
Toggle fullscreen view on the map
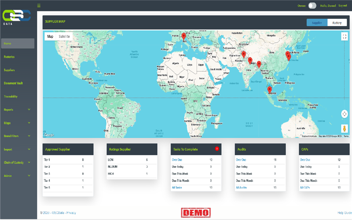[x=345, y=37]
